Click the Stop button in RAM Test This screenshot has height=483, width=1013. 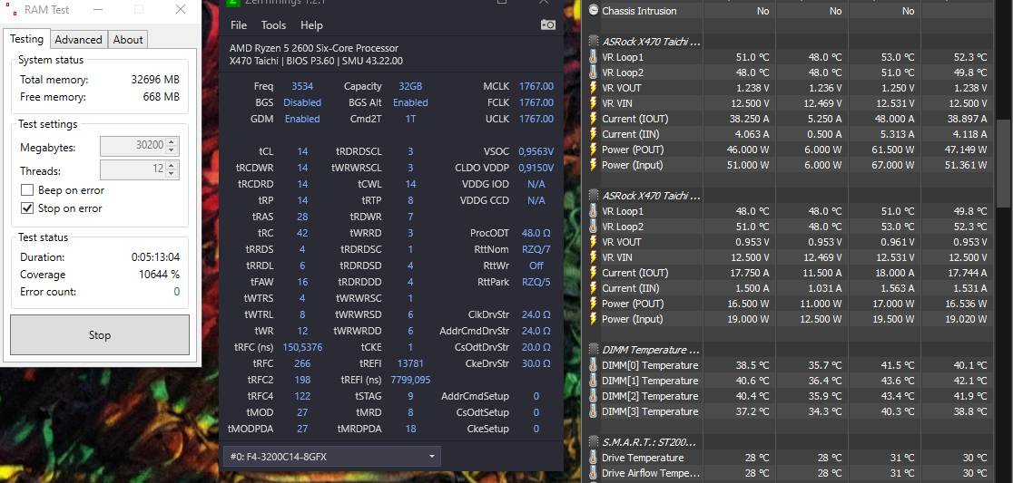(100, 334)
